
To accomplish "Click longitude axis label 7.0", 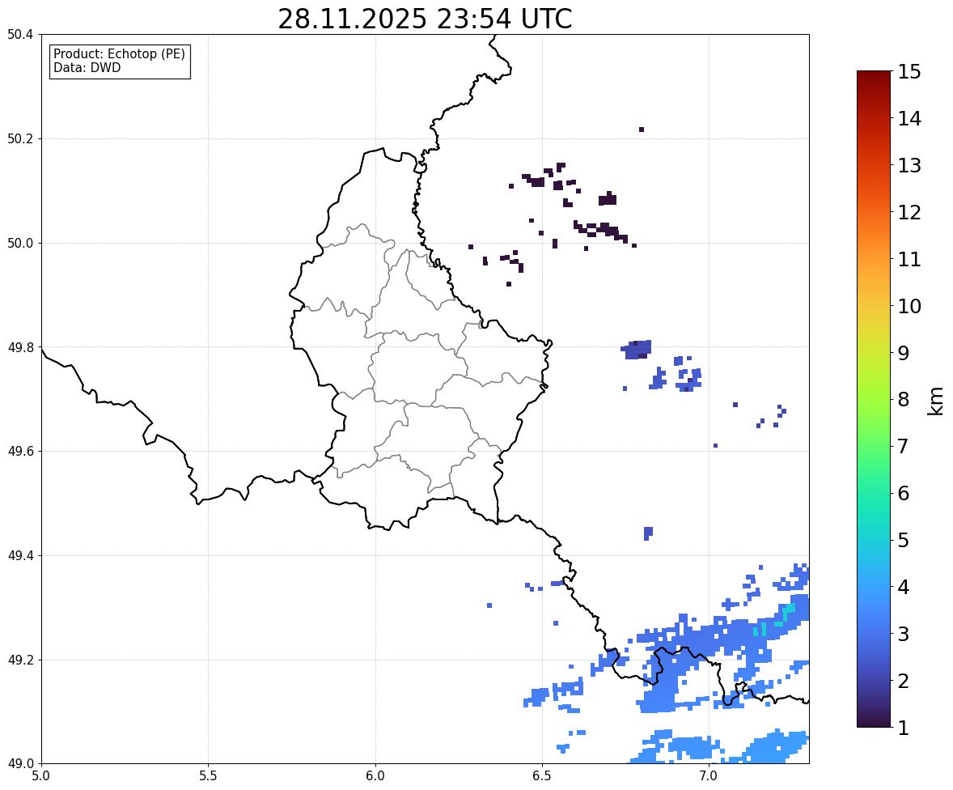I will click(x=709, y=776).
